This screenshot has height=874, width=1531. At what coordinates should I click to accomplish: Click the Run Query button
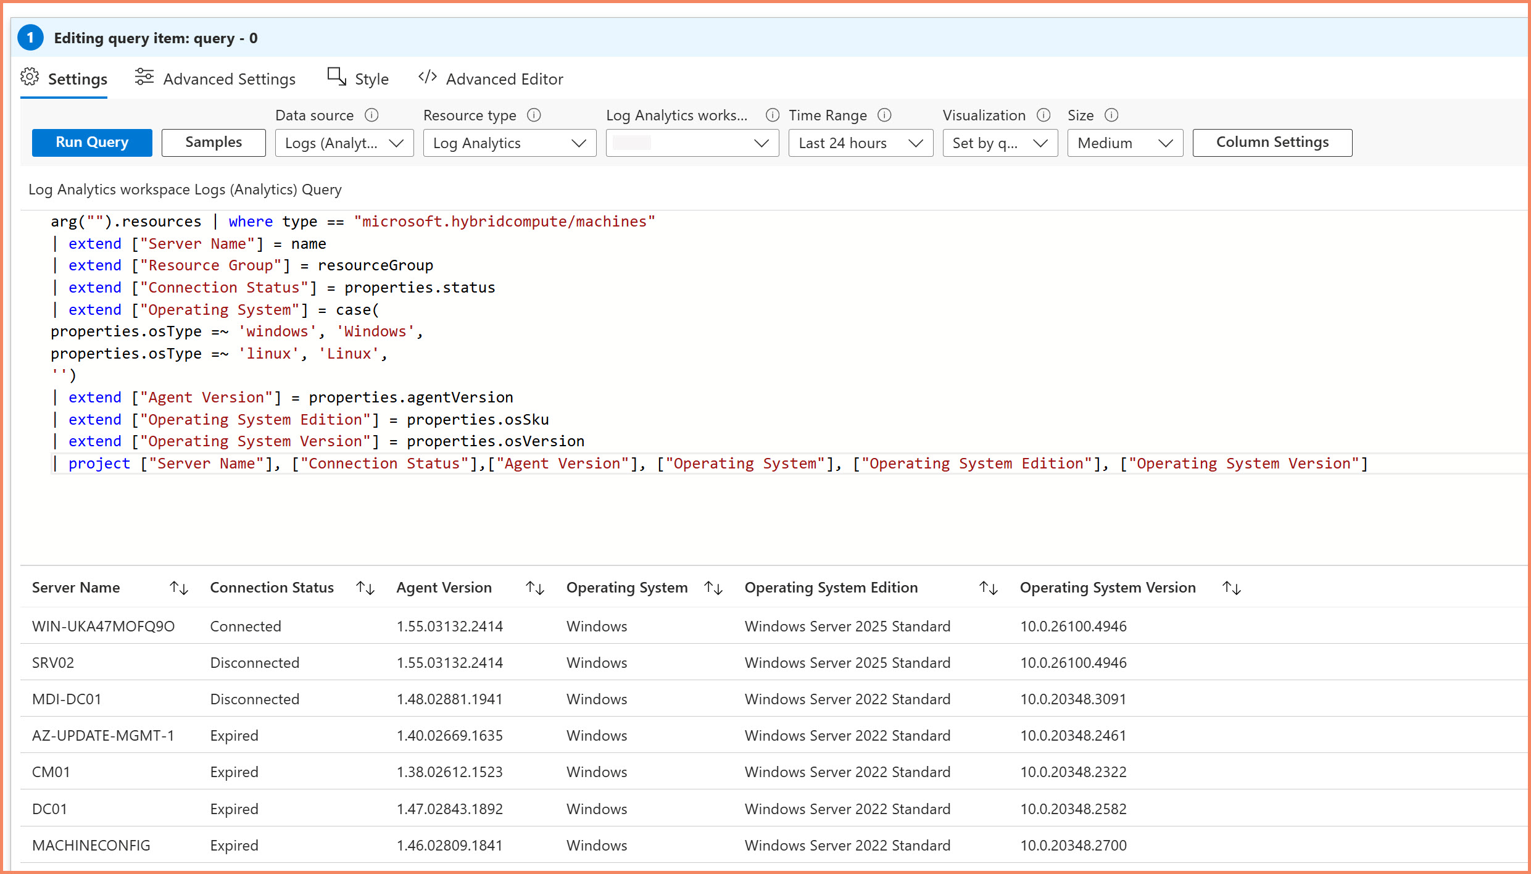coord(92,143)
